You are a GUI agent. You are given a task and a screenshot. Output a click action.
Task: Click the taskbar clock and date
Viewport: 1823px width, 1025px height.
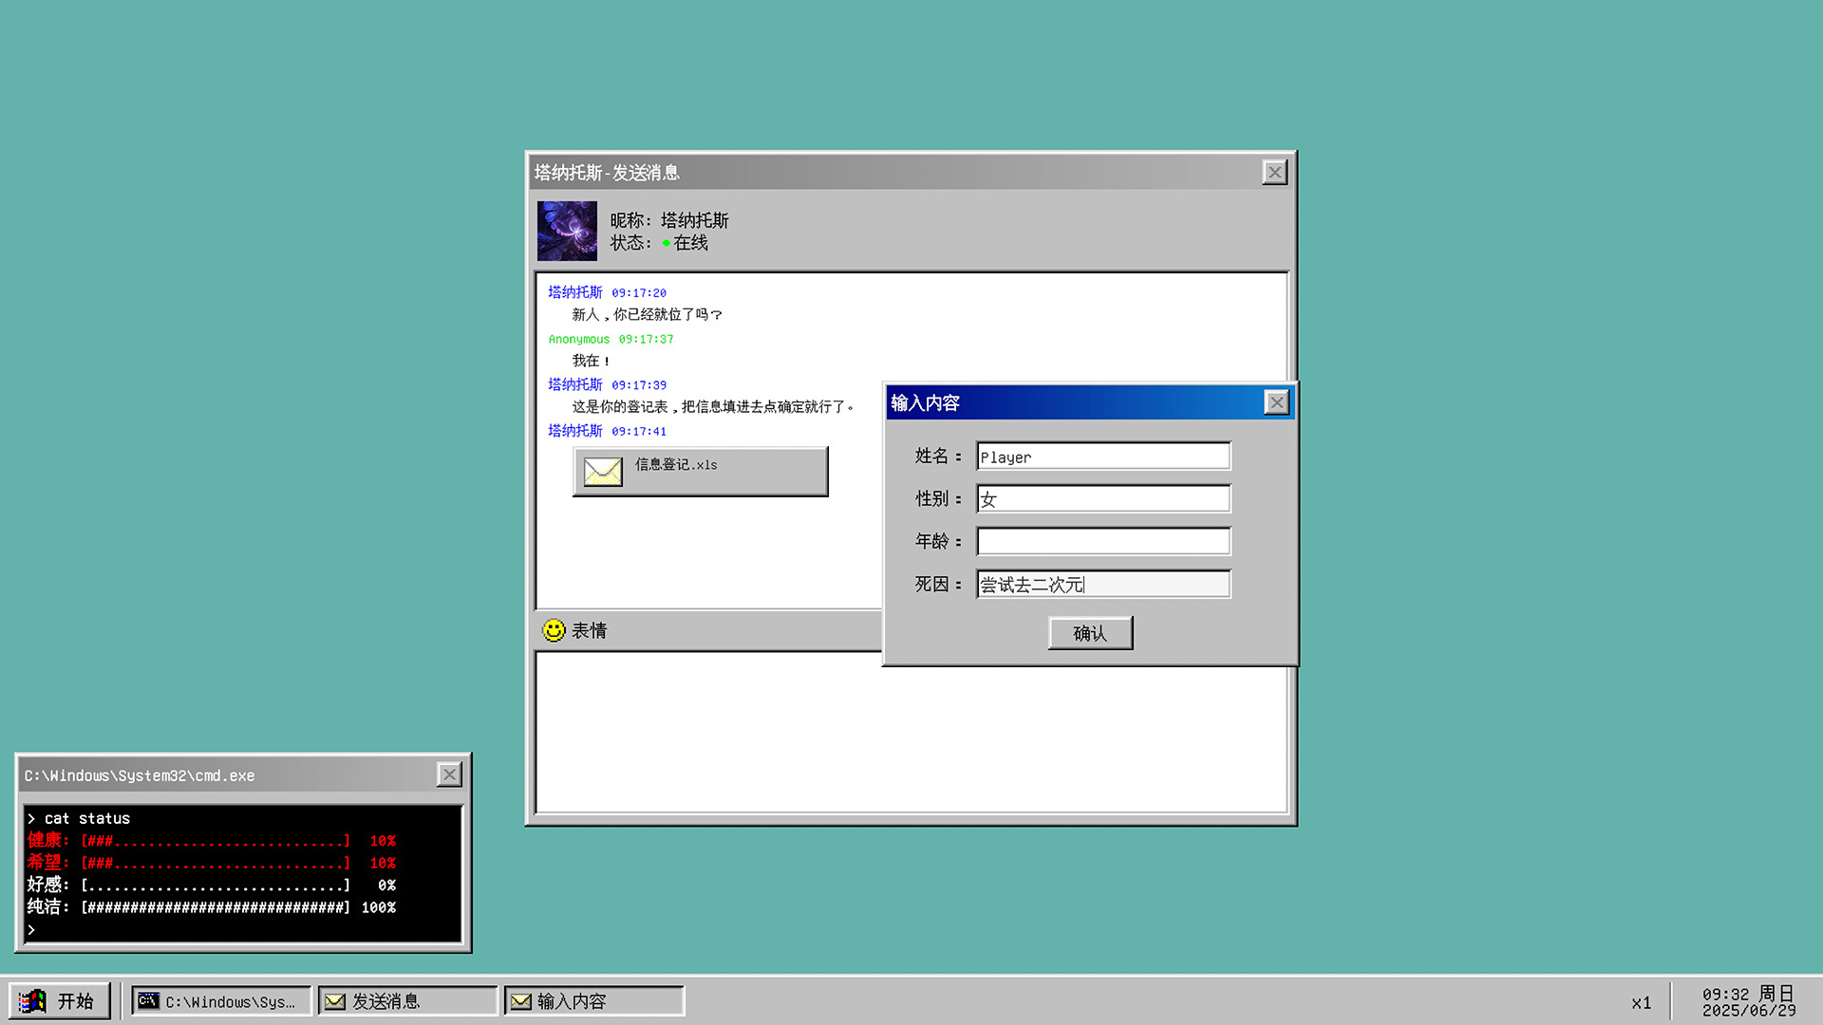coord(1748,1001)
